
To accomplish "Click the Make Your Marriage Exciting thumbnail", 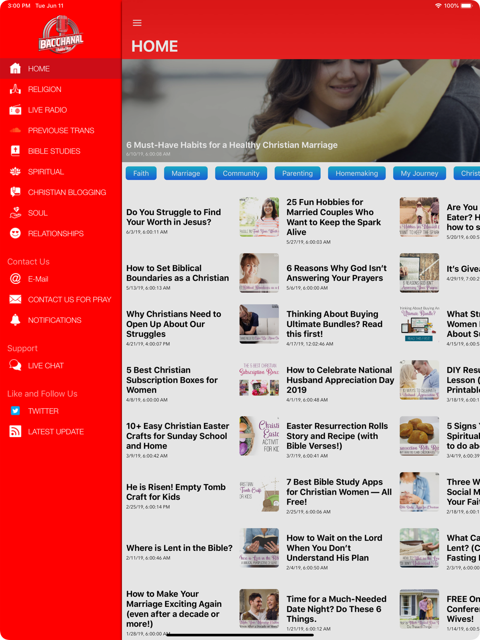I will (x=259, y=609).
